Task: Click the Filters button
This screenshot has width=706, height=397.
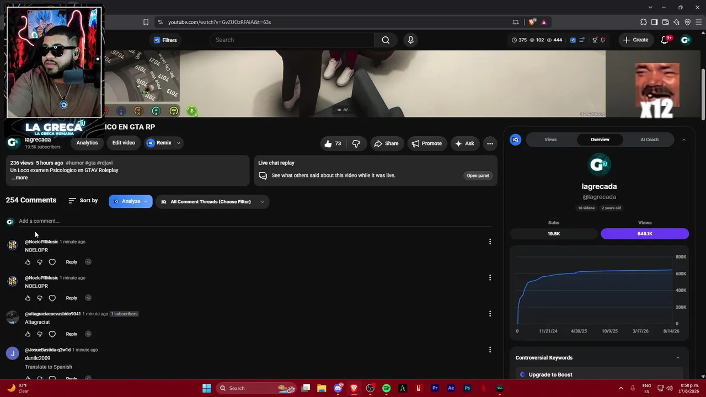Action: point(165,40)
